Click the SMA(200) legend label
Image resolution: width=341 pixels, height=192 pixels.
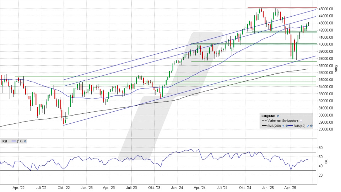tap(274, 126)
